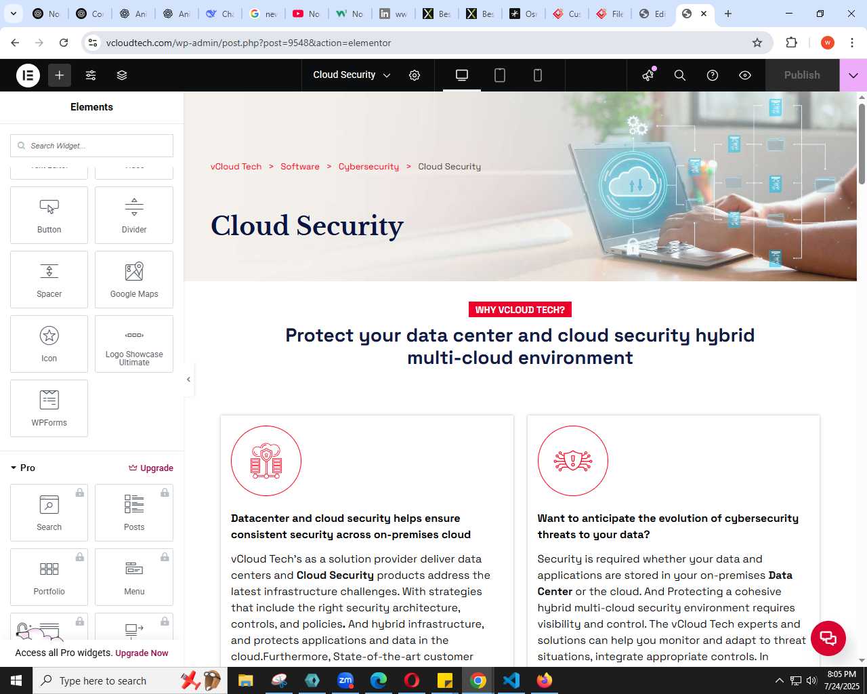Reload the page
This screenshot has height=694, width=867.
coord(64,43)
